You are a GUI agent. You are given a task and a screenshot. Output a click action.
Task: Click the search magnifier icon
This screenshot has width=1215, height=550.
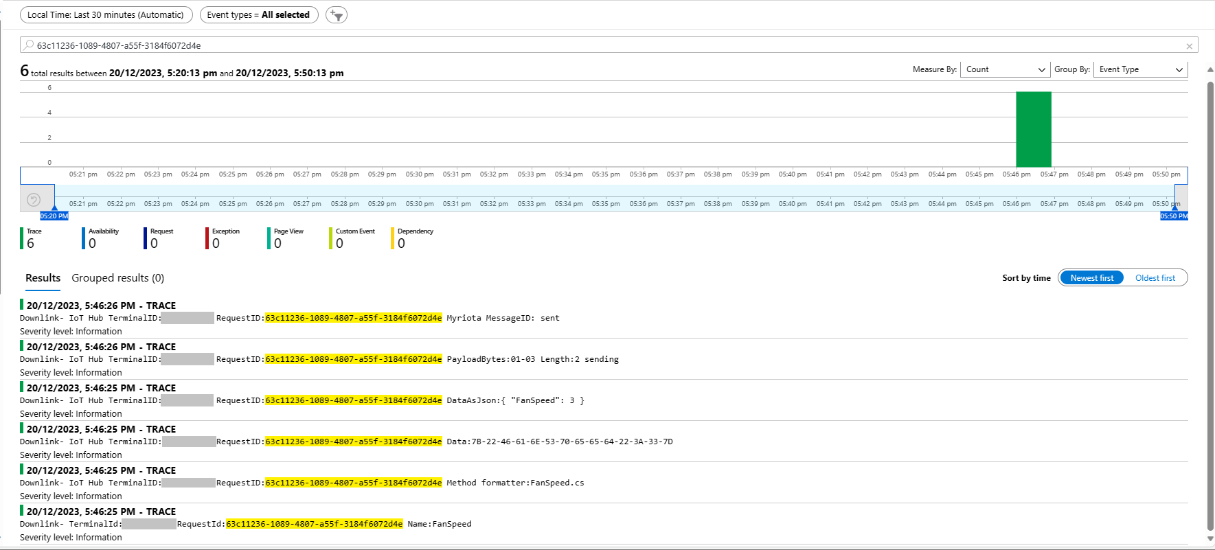pos(28,45)
